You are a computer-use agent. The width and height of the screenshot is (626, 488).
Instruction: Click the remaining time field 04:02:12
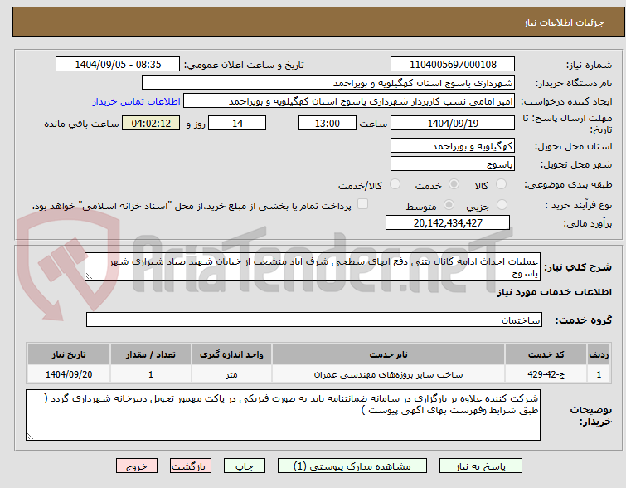tap(151, 123)
